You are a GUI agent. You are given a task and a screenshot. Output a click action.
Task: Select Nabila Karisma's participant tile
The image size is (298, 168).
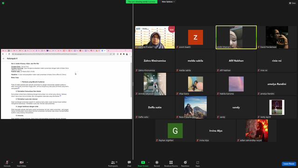coord(236,84)
